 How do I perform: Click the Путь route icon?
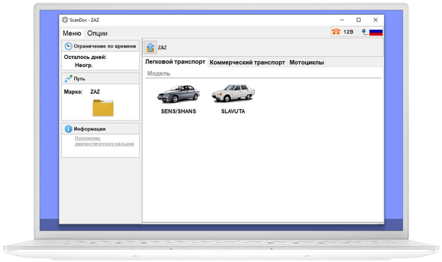(68, 79)
